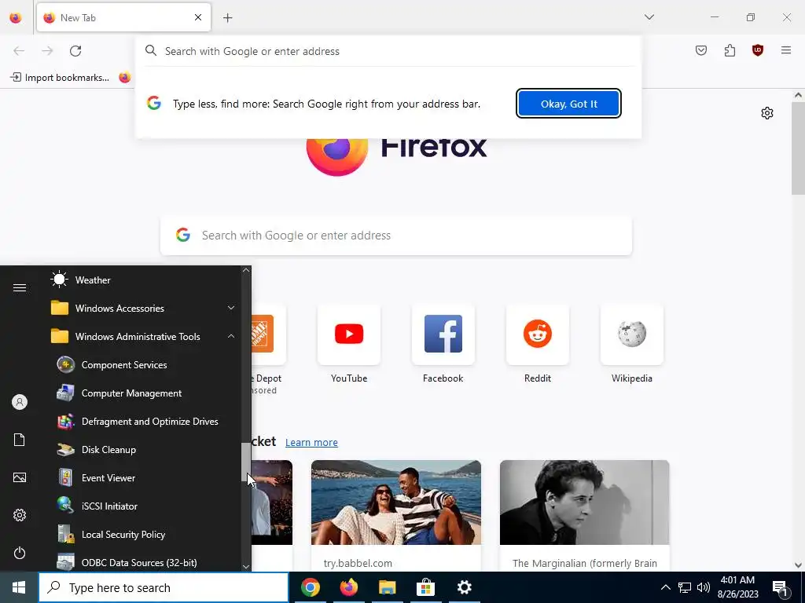
Task: Click Start menu list scroll up arrow
Action: click(x=246, y=270)
